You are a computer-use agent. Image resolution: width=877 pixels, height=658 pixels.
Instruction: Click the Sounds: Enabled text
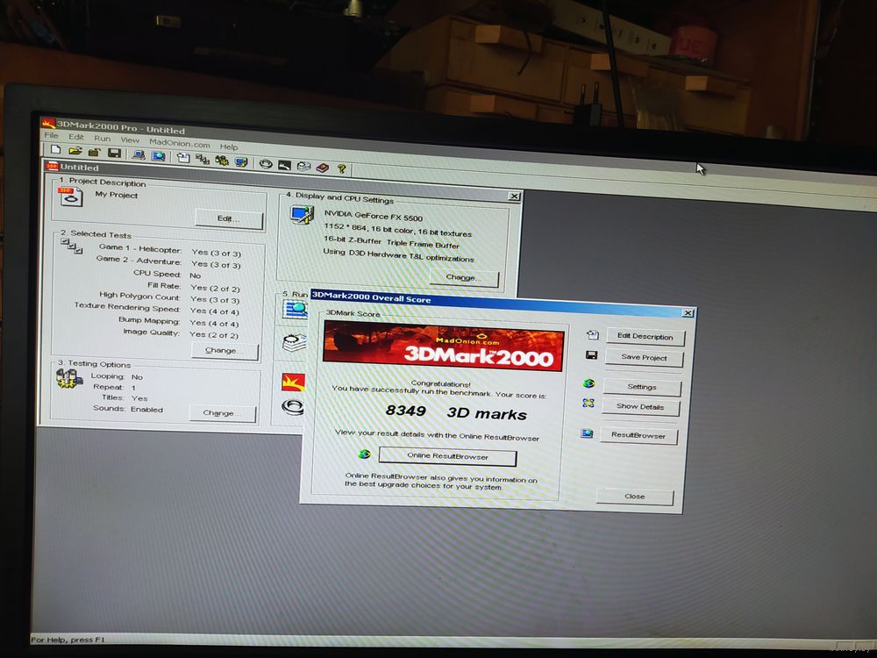click(x=128, y=409)
